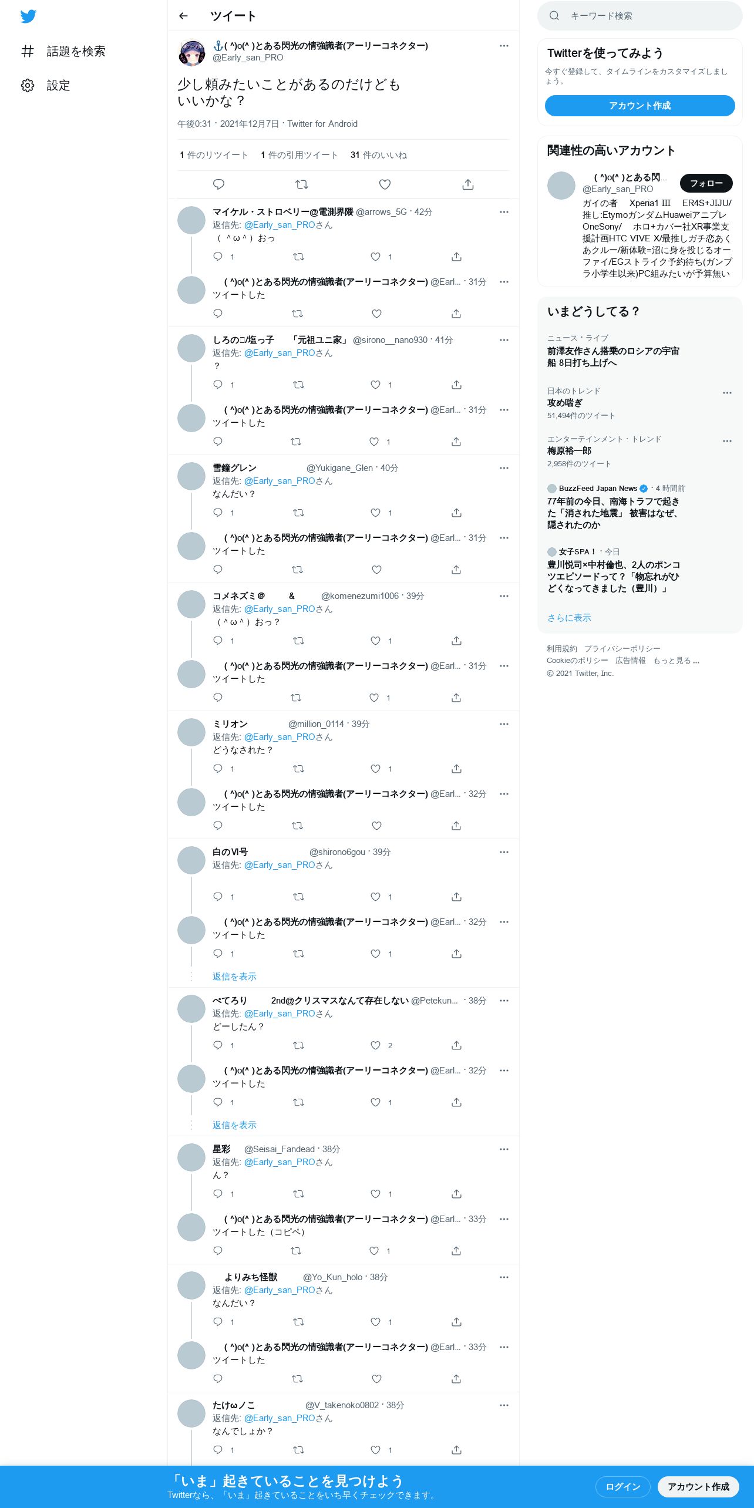Open the settings gear item 設定

point(46,86)
